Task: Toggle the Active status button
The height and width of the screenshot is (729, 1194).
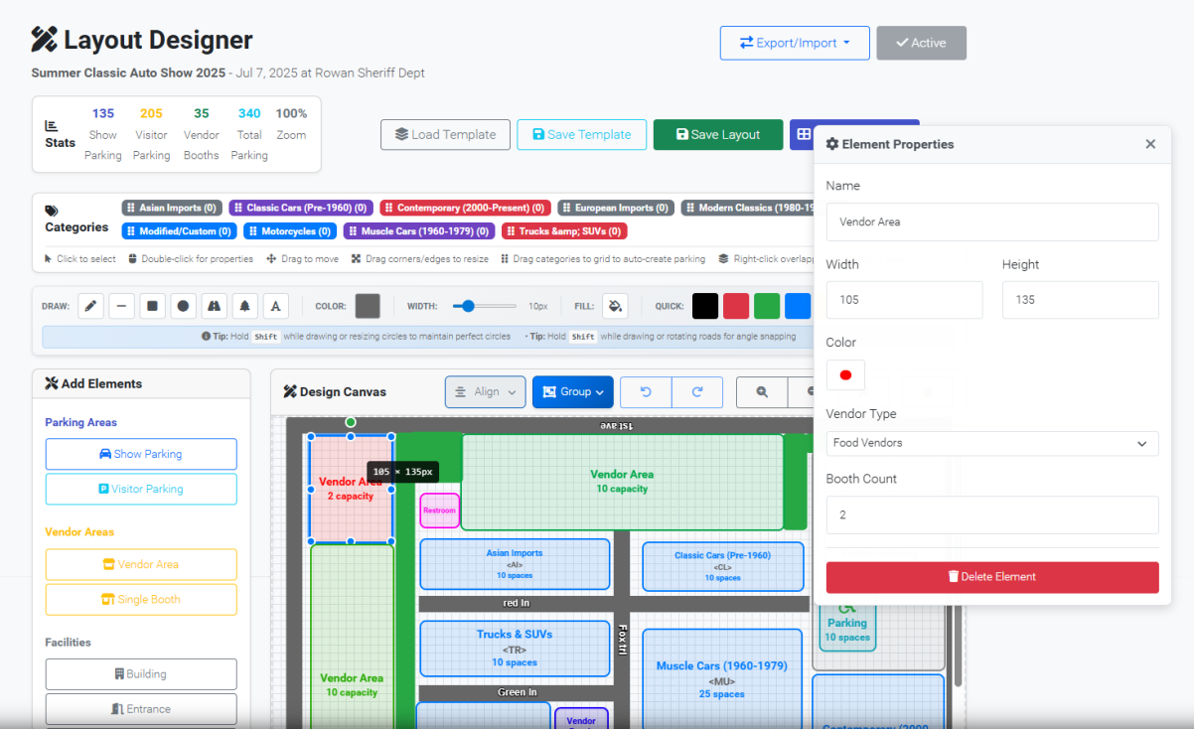Action: click(921, 43)
